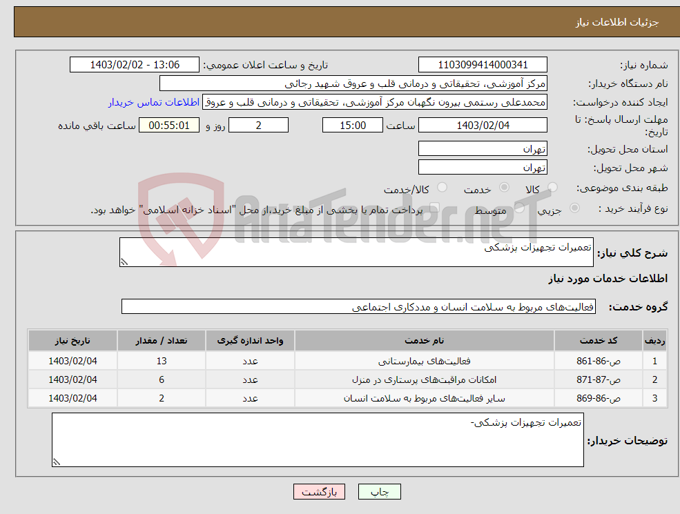
Task: Click the need number field 1103099414000341
Action: pyautogui.click(x=483, y=65)
